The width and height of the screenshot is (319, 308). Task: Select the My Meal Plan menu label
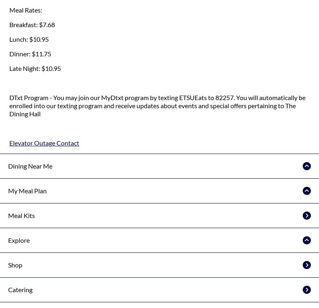(28, 191)
